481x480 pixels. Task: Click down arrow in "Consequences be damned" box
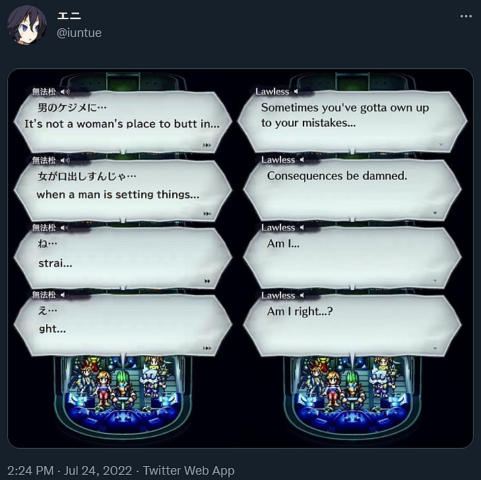click(x=435, y=213)
